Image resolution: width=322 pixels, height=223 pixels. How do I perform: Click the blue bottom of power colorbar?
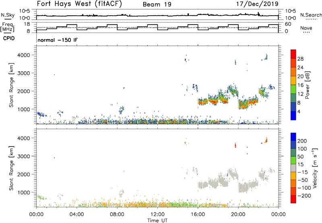(293, 116)
